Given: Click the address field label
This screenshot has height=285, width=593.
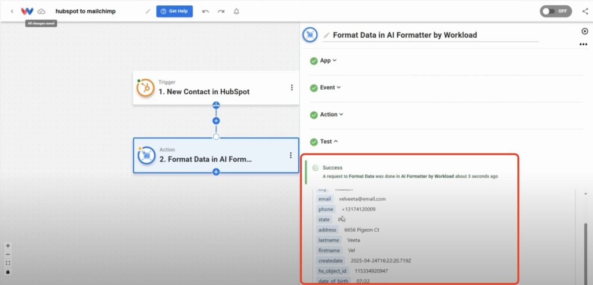Looking at the screenshot, I should pos(327,230).
